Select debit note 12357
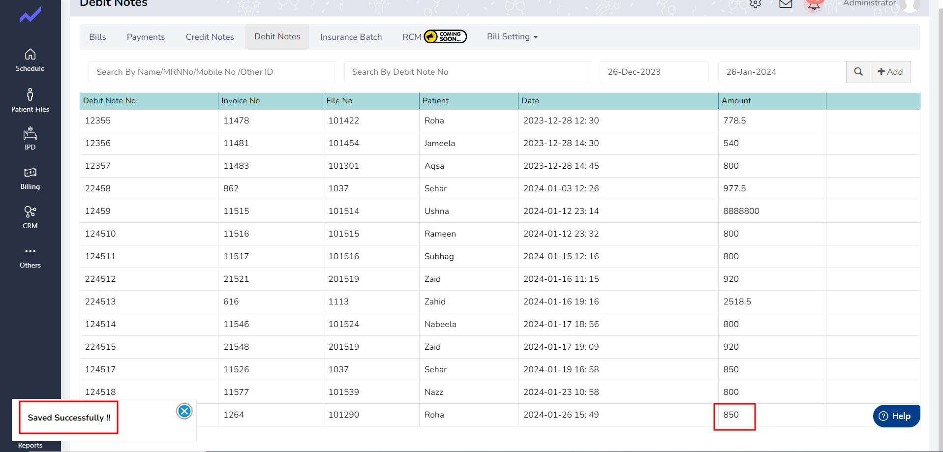 [98, 166]
